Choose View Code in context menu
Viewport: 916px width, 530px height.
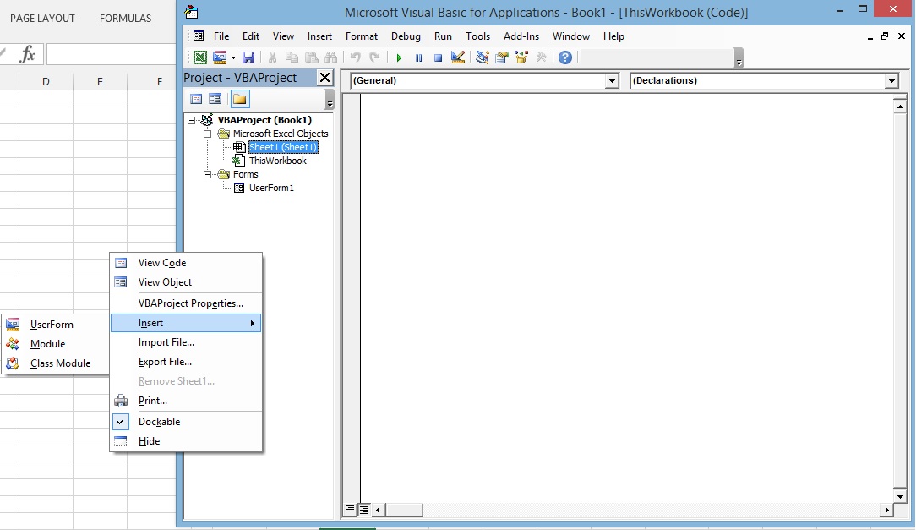click(x=186, y=263)
